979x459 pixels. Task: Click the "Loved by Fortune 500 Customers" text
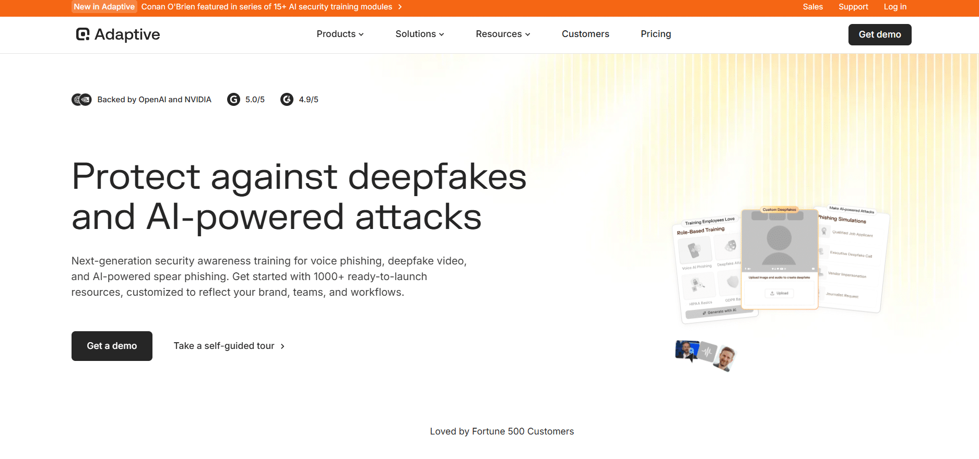(502, 431)
